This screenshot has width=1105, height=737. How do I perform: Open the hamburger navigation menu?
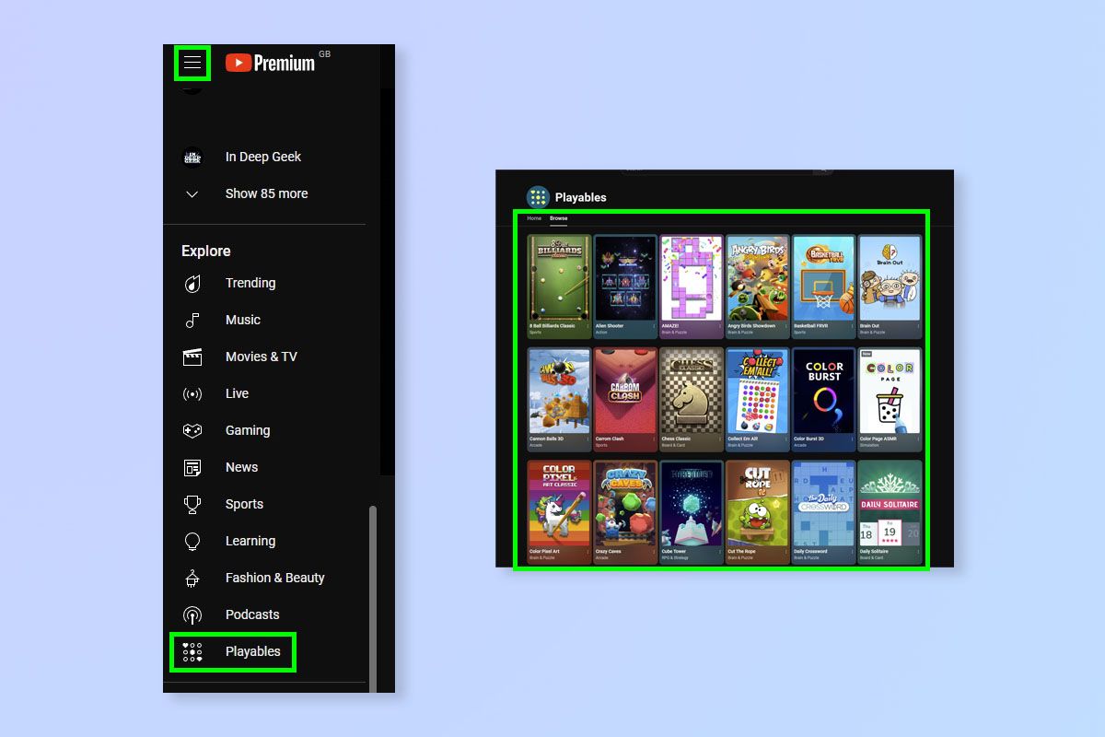coord(192,63)
